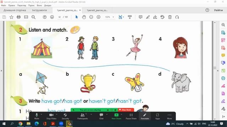The height and width of the screenshot is (127, 227).
Task: Expand video options arrow beside Stop Video
Action: click(57, 114)
